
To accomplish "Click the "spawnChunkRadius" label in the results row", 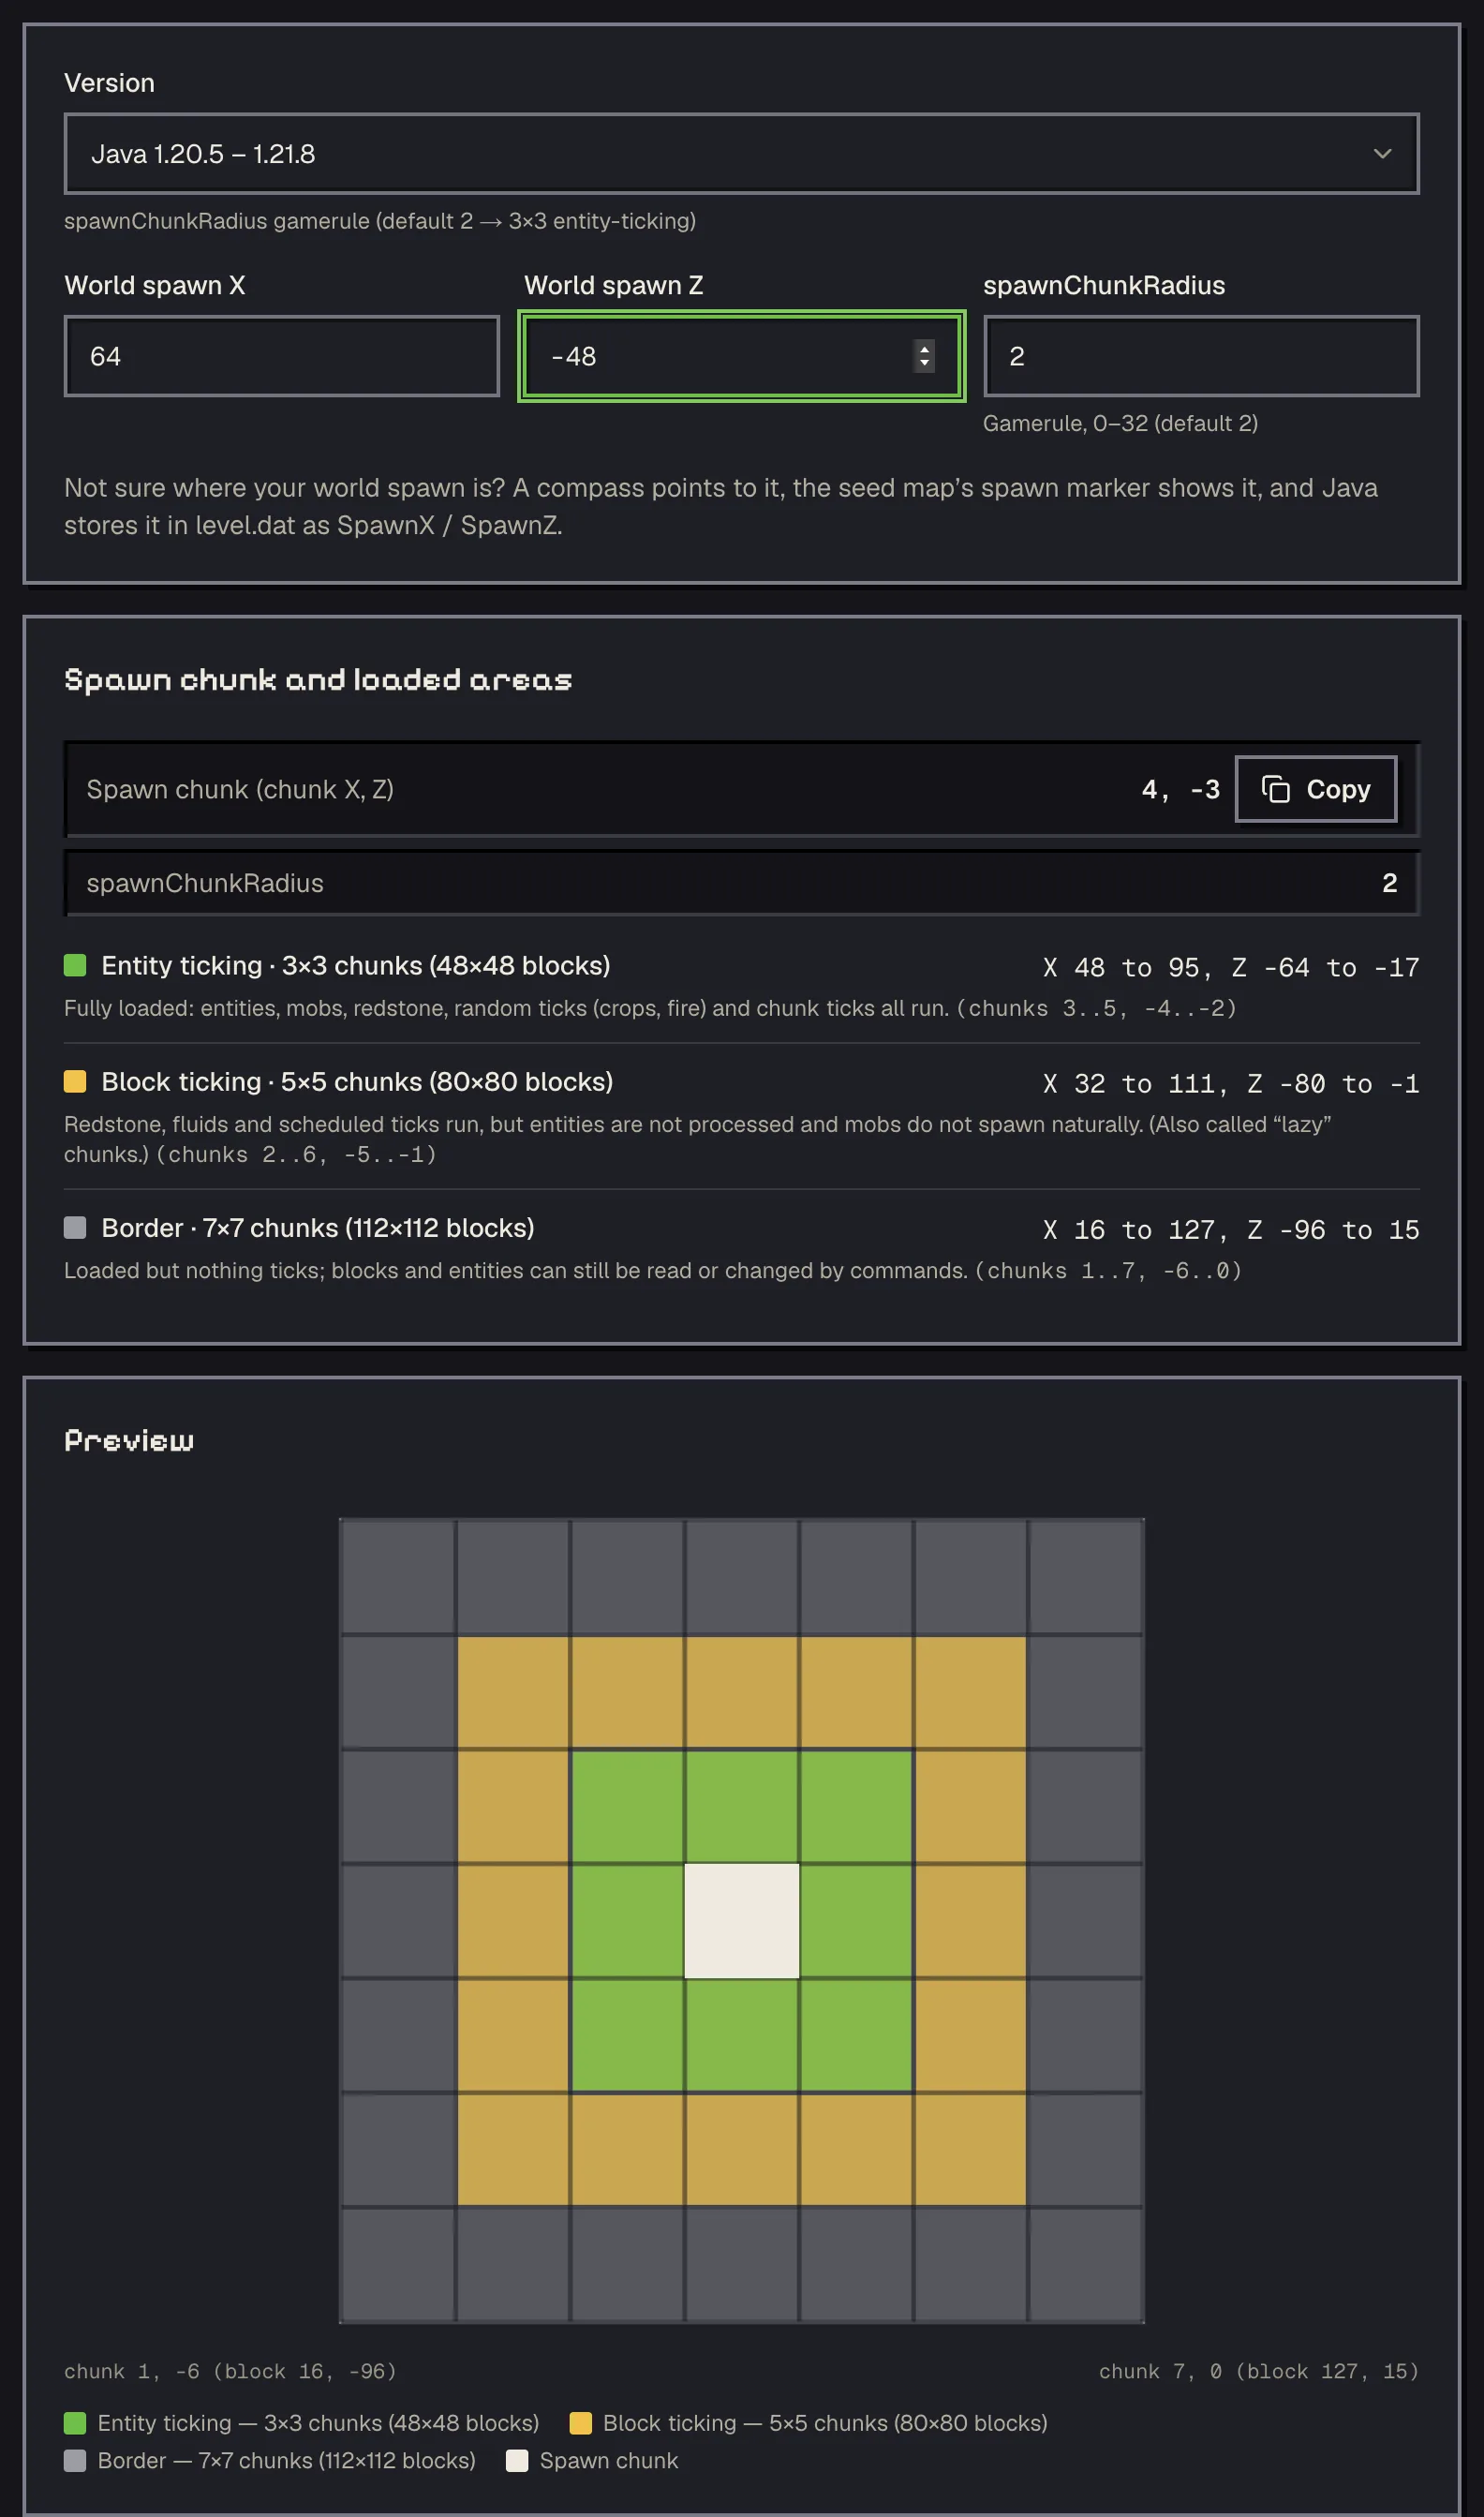I will tap(205, 883).
